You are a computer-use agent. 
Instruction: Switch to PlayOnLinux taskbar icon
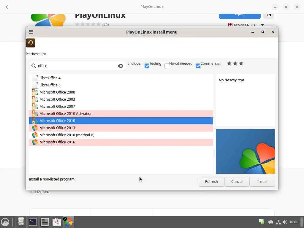[x=68, y=222]
